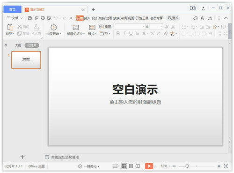Click the Format Painter brush icon
Screen dimensions: 234x173
click(x=36, y=27)
